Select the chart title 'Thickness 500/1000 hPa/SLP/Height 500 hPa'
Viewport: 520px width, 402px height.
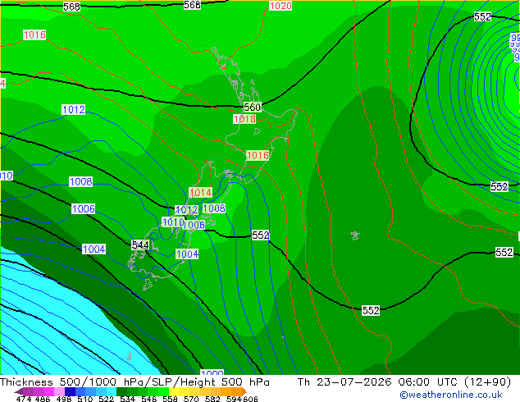(135, 382)
